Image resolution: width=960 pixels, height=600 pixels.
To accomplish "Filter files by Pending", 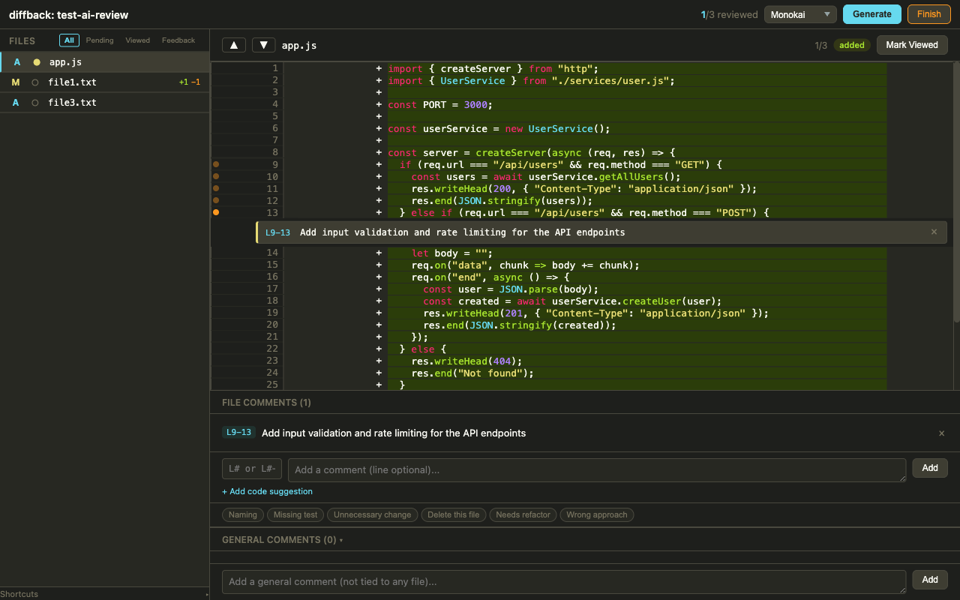I will [x=100, y=40].
